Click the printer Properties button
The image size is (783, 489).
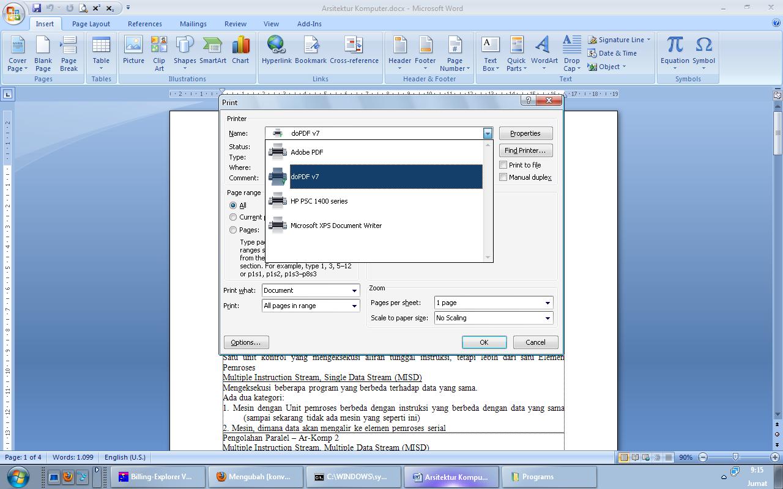(525, 133)
